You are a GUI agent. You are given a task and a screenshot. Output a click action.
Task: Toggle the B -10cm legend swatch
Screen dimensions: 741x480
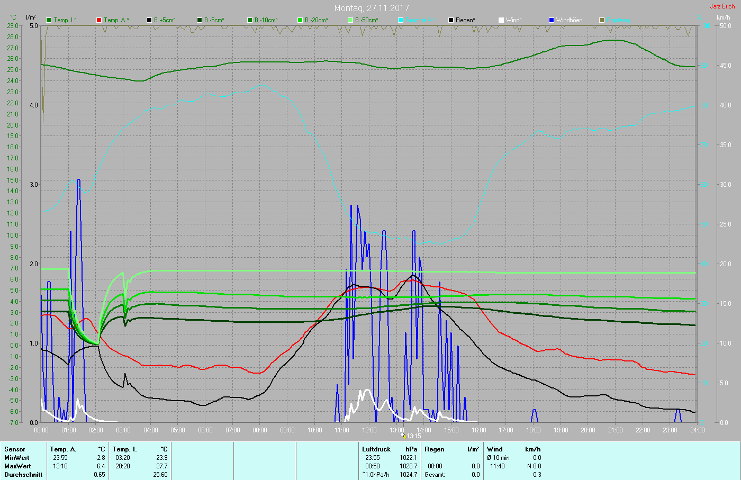pyautogui.click(x=250, y=20)
